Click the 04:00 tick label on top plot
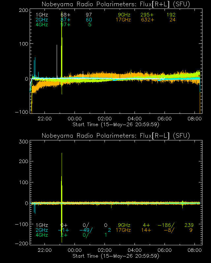The image size is (211, 263). [x=135, y=119]
